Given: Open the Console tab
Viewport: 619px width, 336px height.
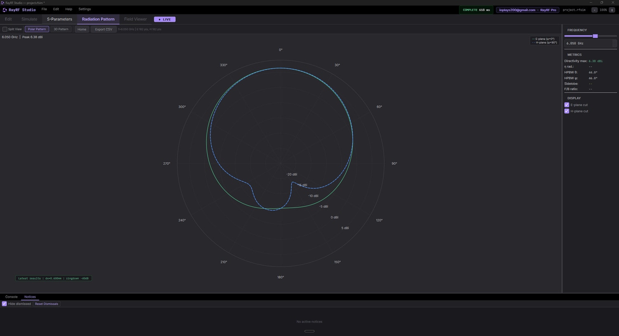Looking at the screenshot, I should [x=12, y=297].
